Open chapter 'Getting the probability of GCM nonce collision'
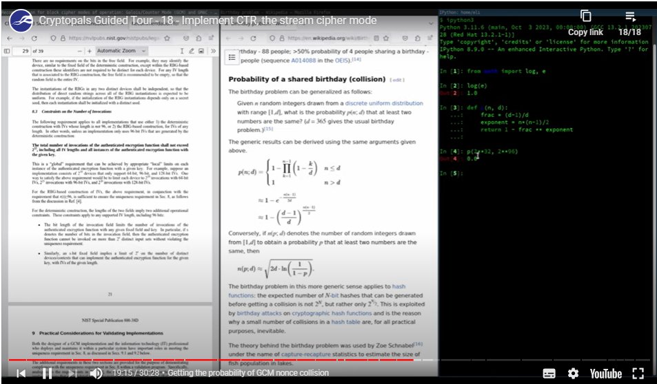This screenshot has width=657, height=384. coord(248,373)
